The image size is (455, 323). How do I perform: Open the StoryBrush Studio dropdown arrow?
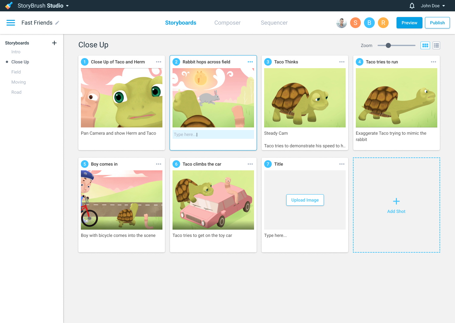point(67,6)
